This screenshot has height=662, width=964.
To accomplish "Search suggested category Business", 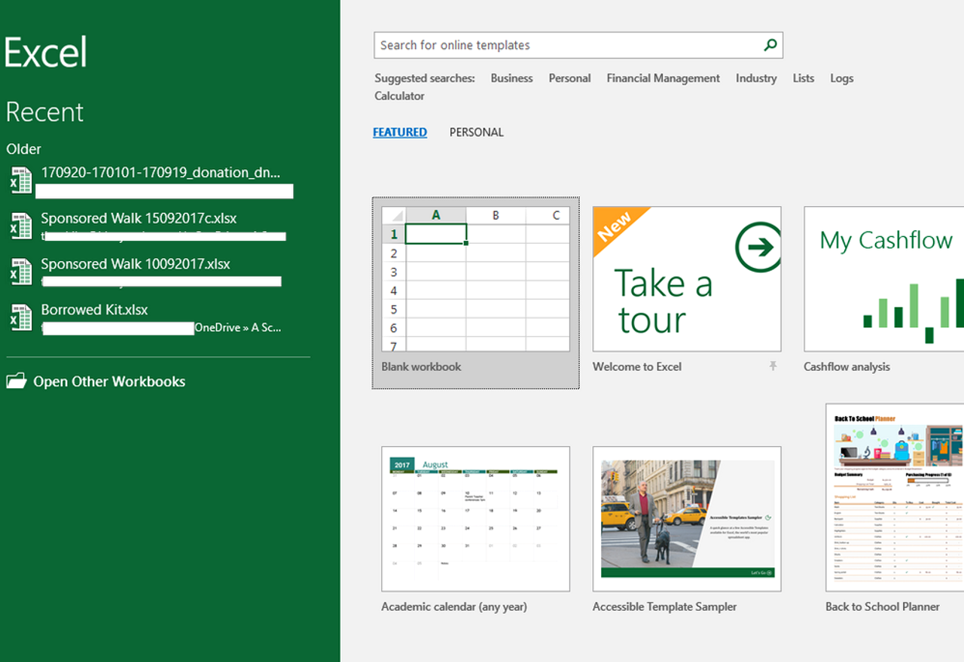I will pyautogui.click(x=511, y=78).
